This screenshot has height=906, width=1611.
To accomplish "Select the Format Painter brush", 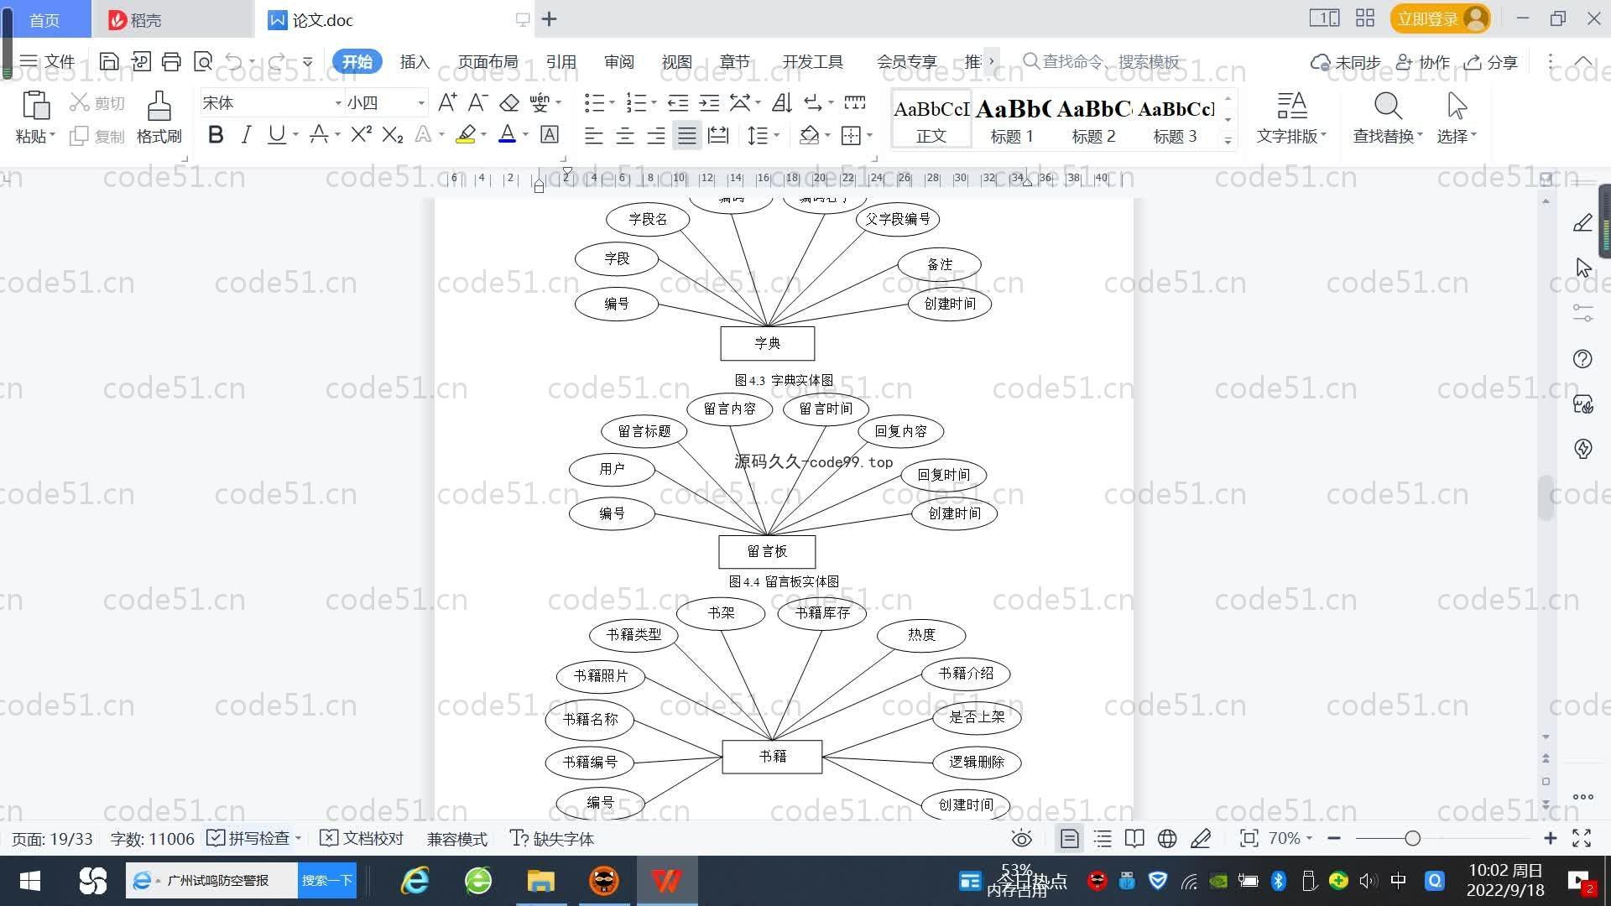I will [x=159, y=106].
